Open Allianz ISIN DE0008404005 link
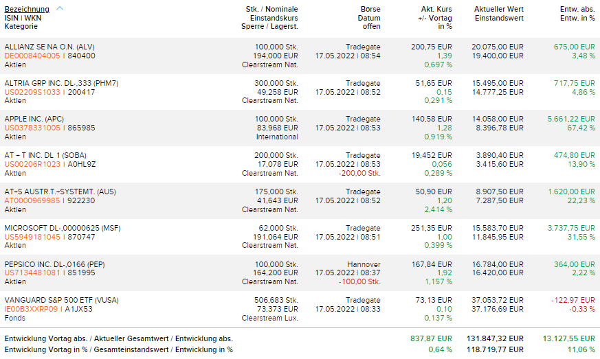 32,56
